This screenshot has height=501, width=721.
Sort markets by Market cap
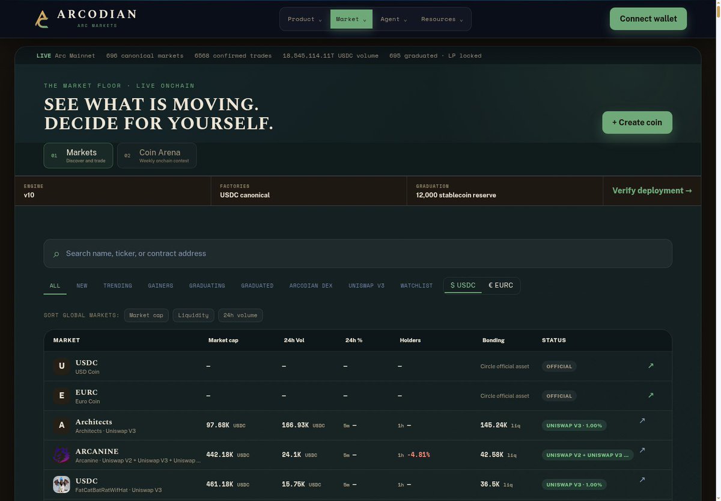point(146,315)
